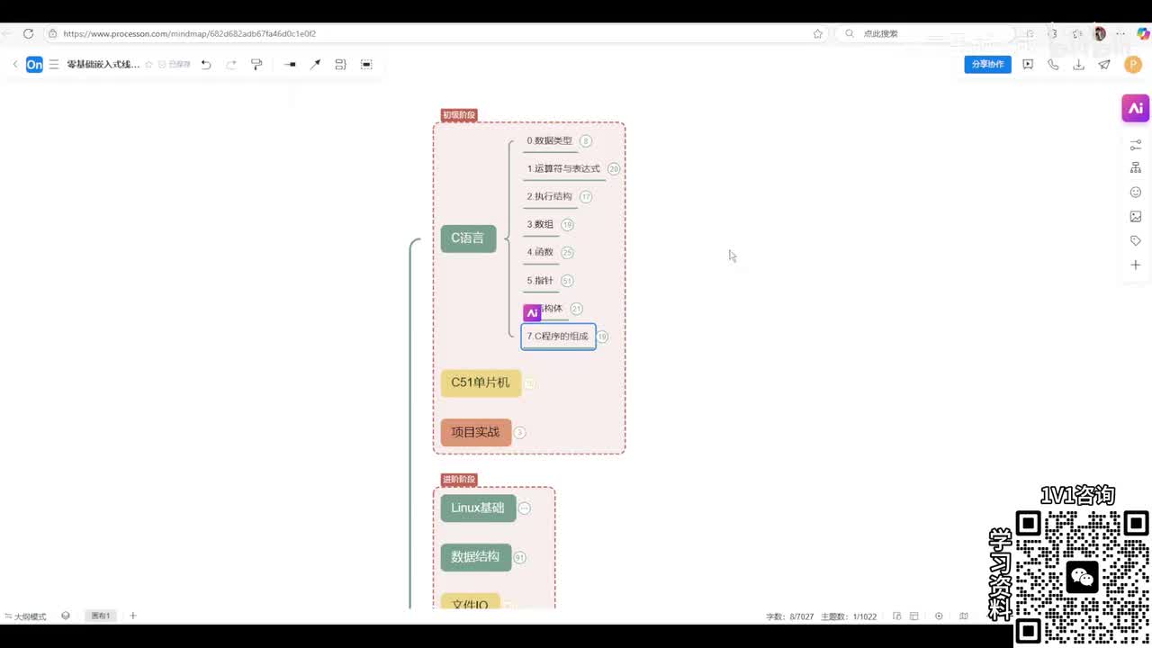Add a new canvas with plus button
The width and height of the screenshot is (1152, 648).
point(133,616)
